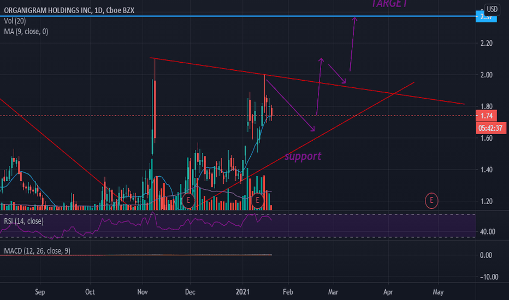Click the RSI (14, close) indicator label

coord(23,221)
